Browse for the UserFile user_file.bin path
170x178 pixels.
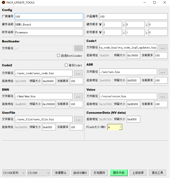(79, 119)
